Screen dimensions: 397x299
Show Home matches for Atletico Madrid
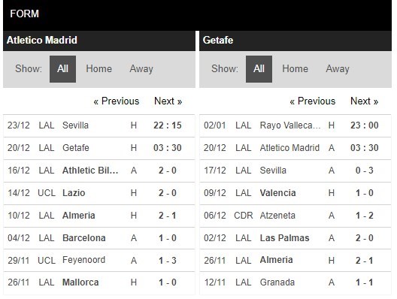tap(98, 69)
